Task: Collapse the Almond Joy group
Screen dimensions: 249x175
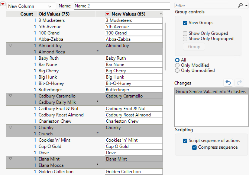Action: [10, 45]
